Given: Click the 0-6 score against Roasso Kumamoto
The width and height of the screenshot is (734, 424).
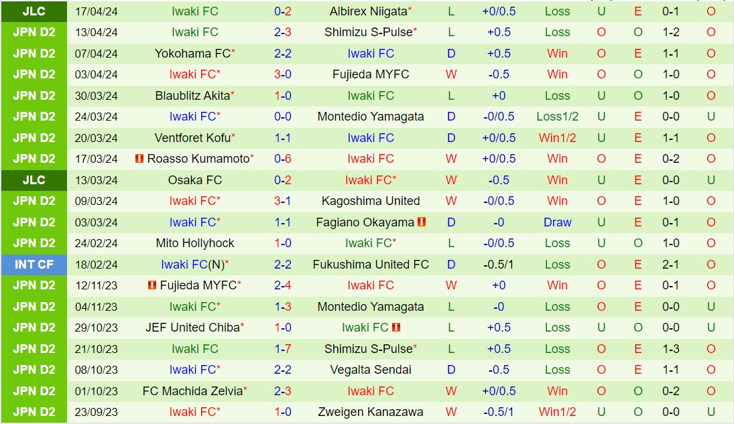Looking at the screenshot, I should point(283,159).
